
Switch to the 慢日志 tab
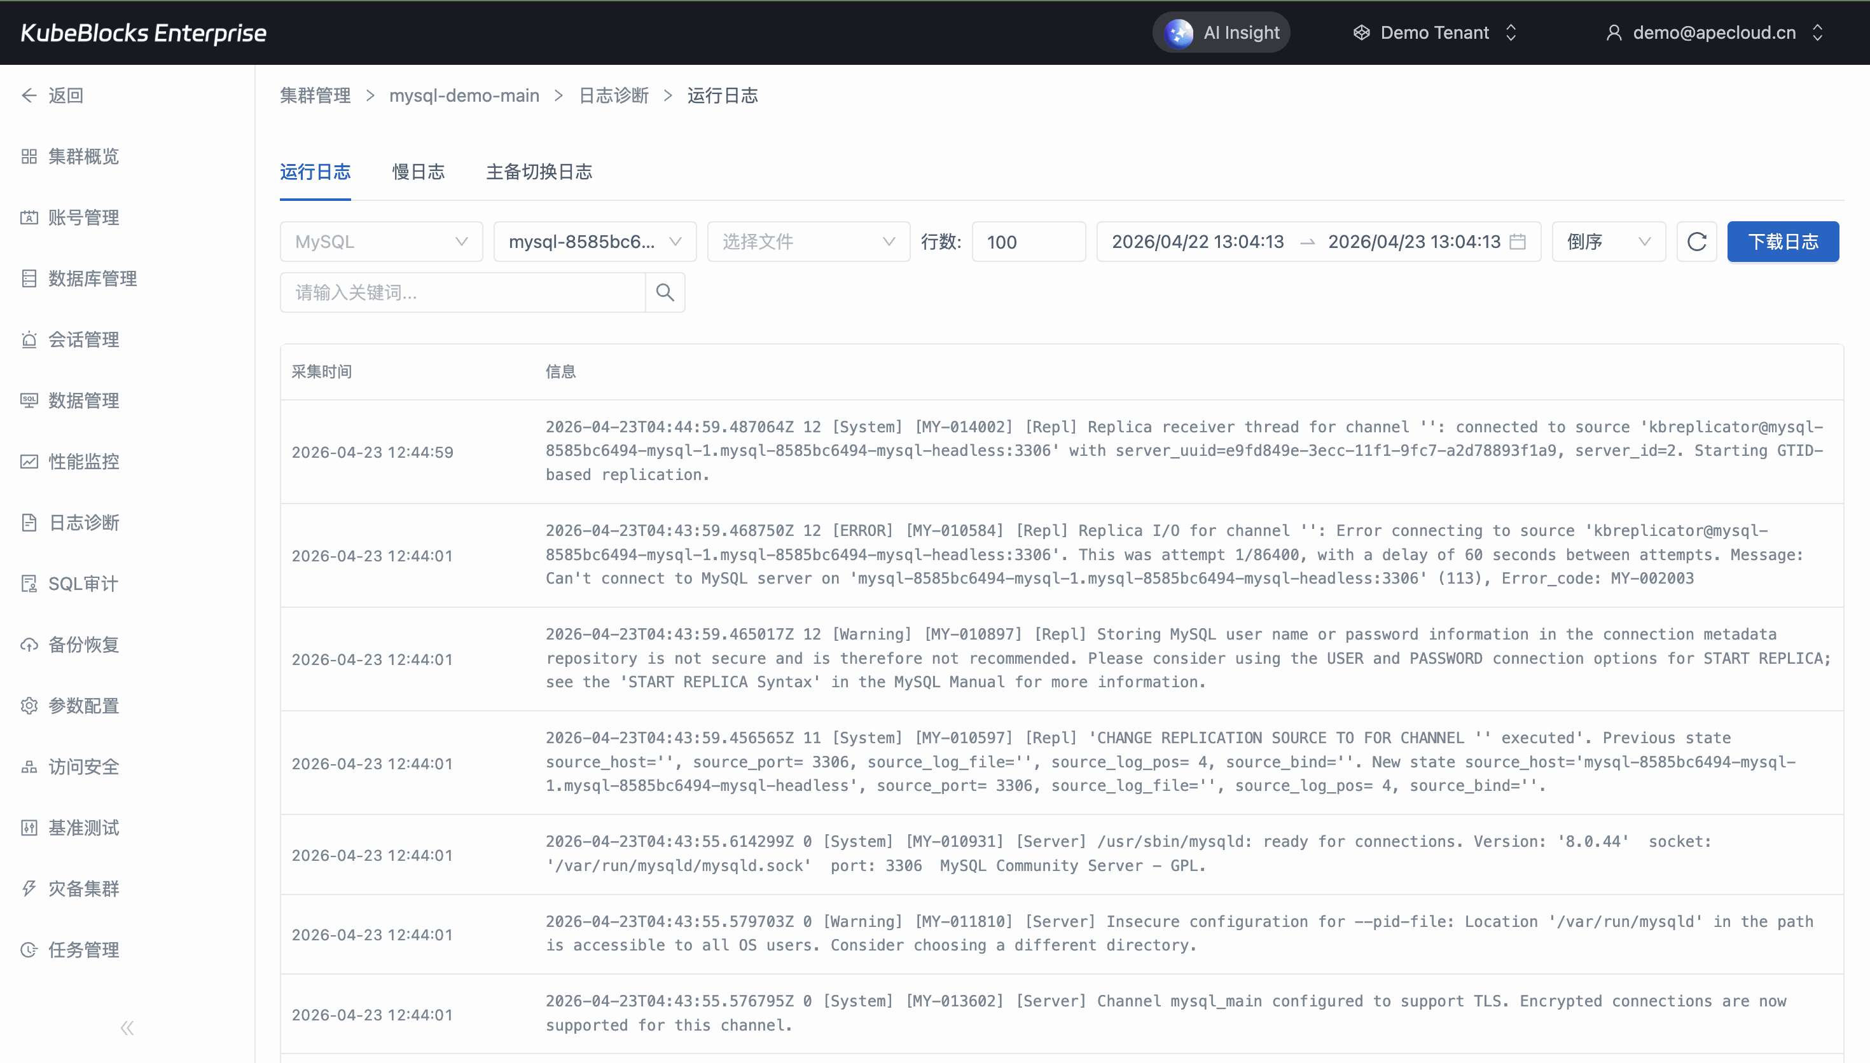(419, 172)
